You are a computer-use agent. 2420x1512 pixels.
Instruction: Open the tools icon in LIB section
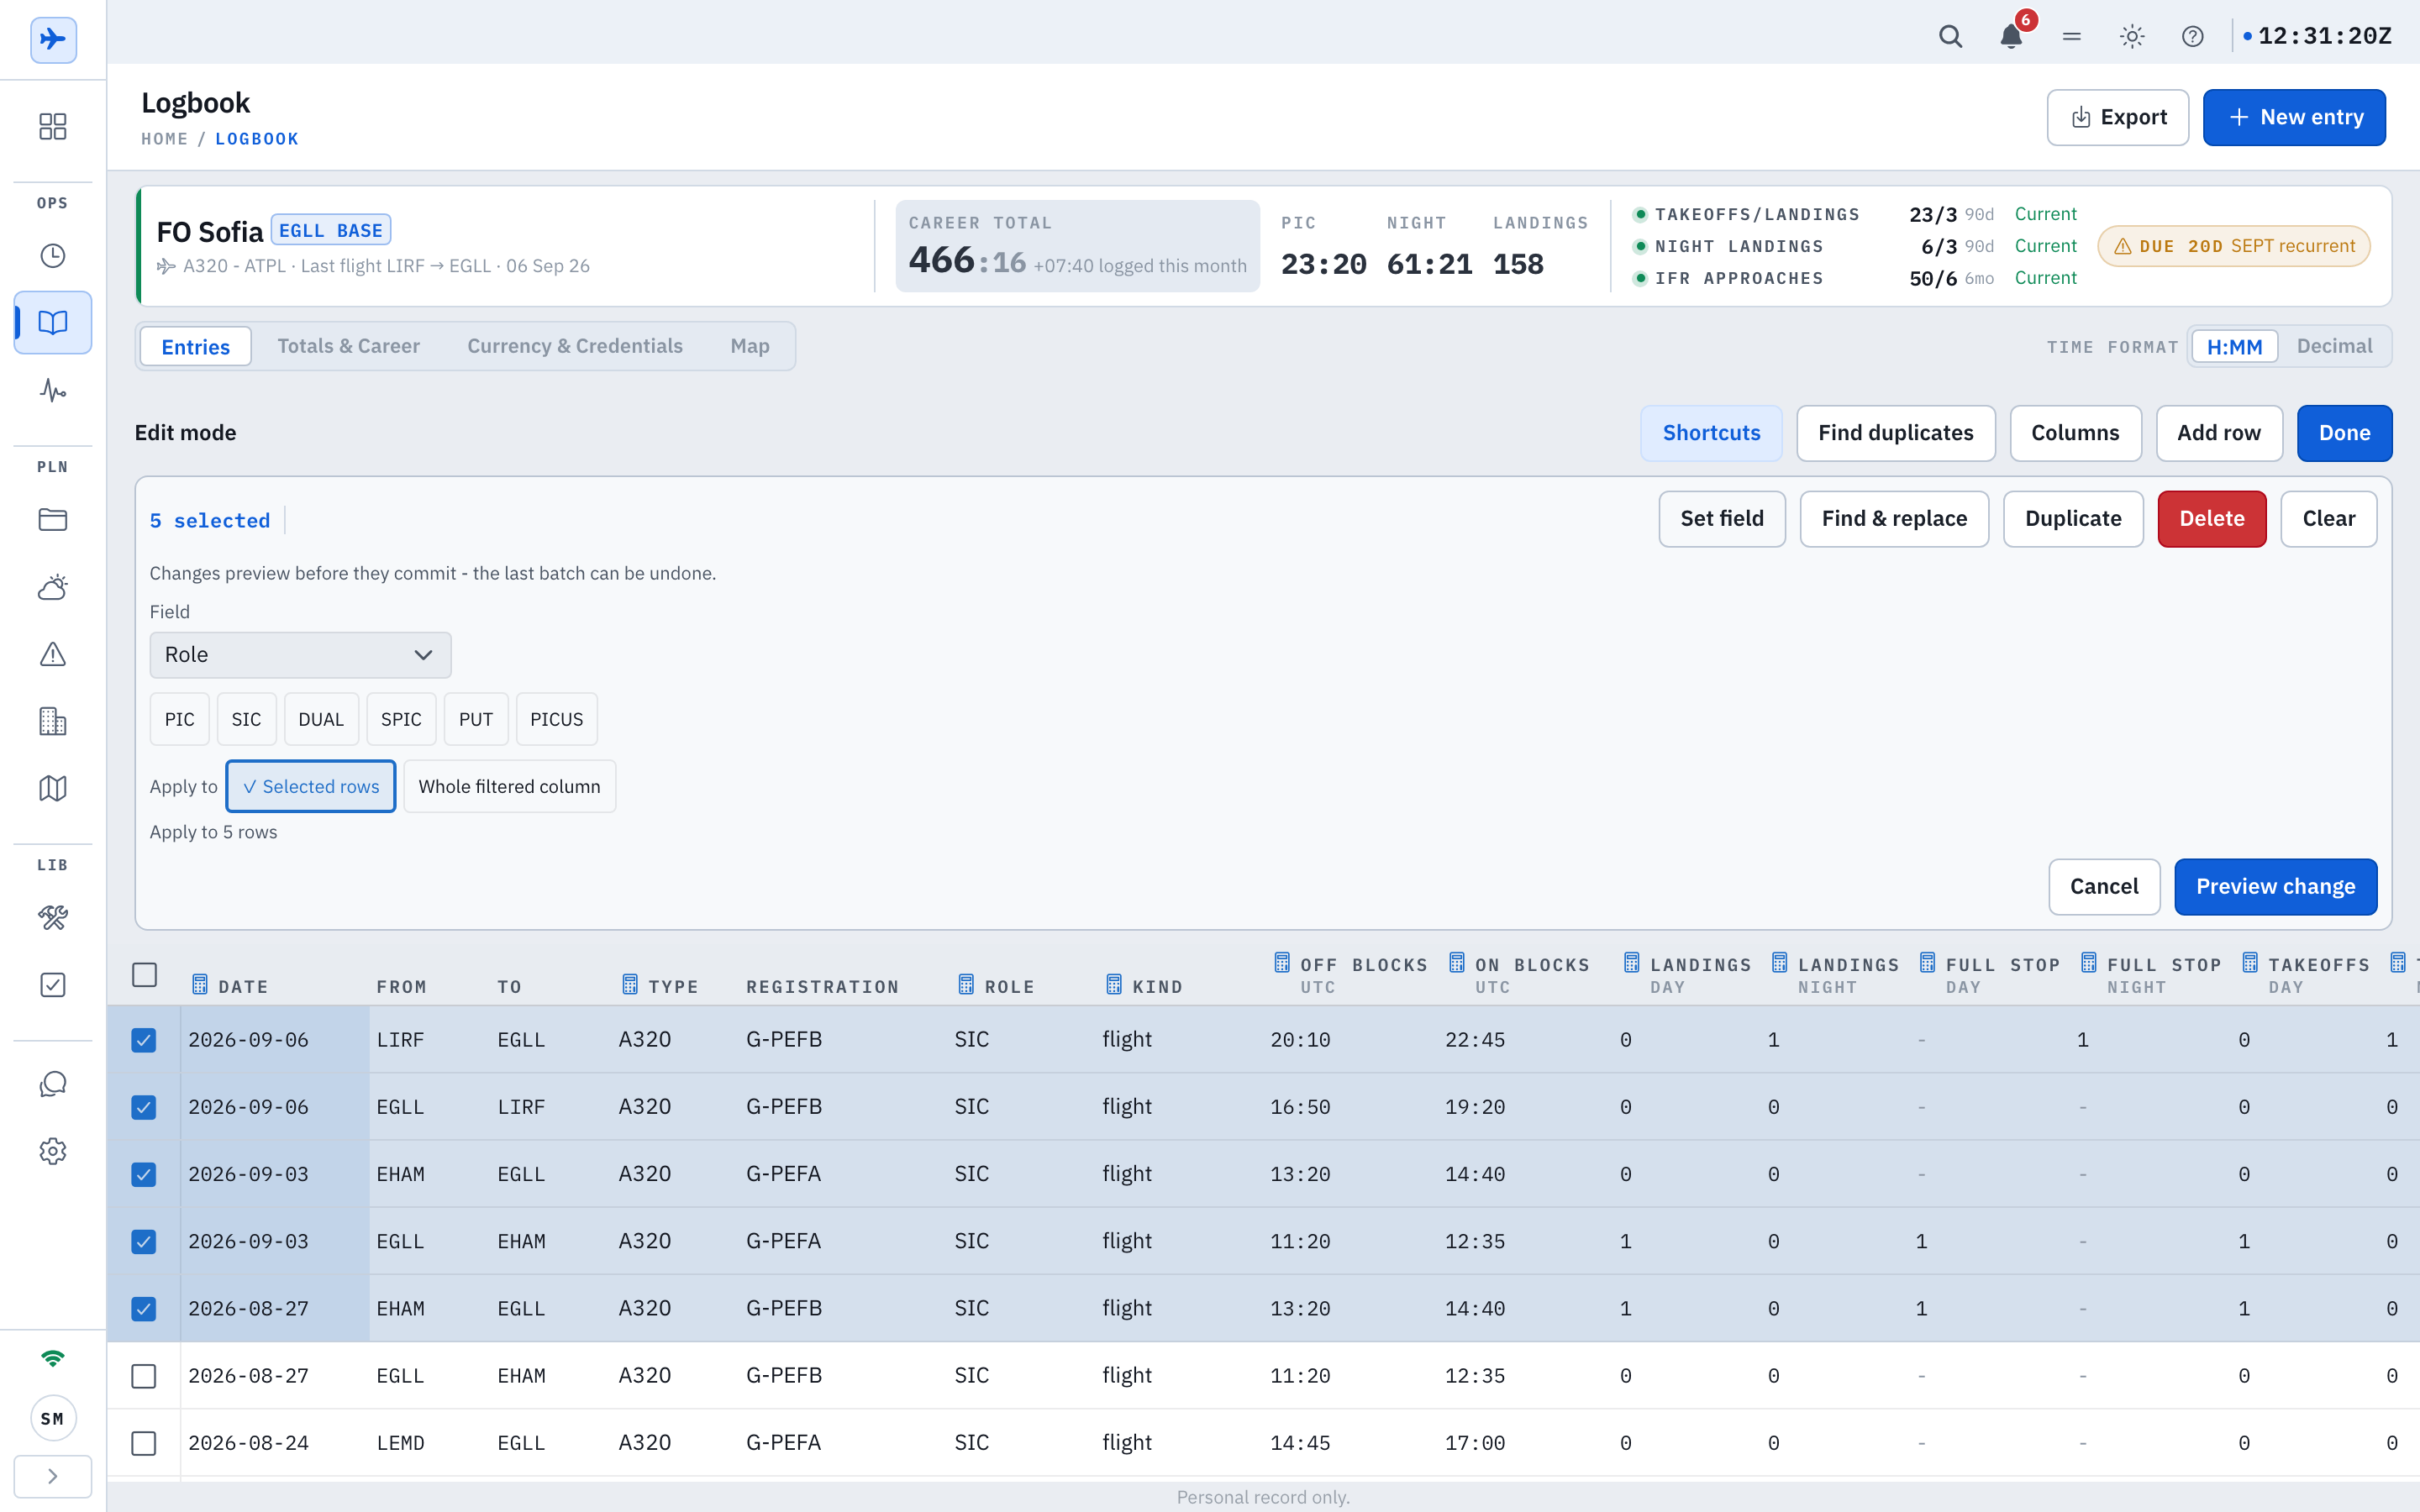pyautogui.click(x=53, y=918)
